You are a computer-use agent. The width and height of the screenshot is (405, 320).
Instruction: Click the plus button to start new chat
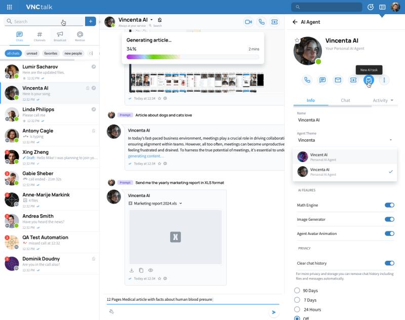(90, 21)
